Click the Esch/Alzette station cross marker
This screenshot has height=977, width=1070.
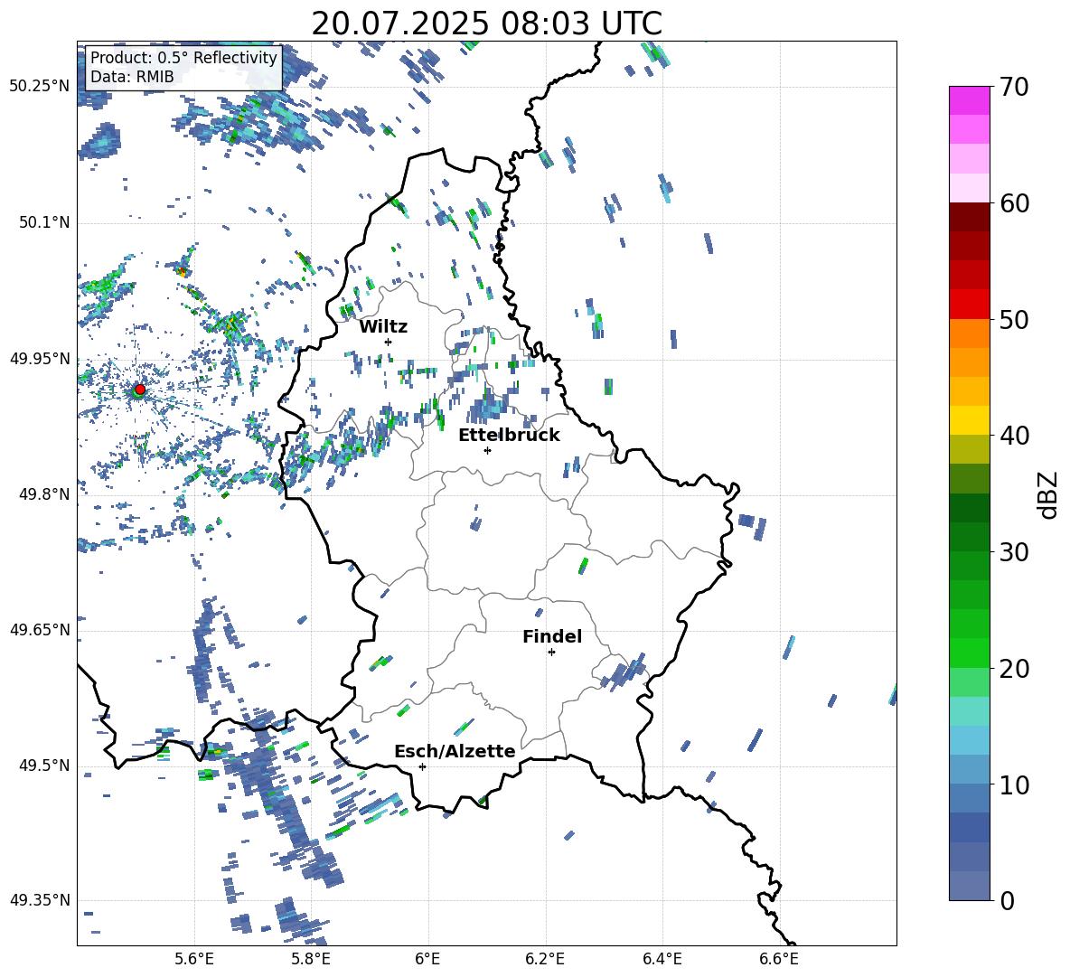click(422, 766)
